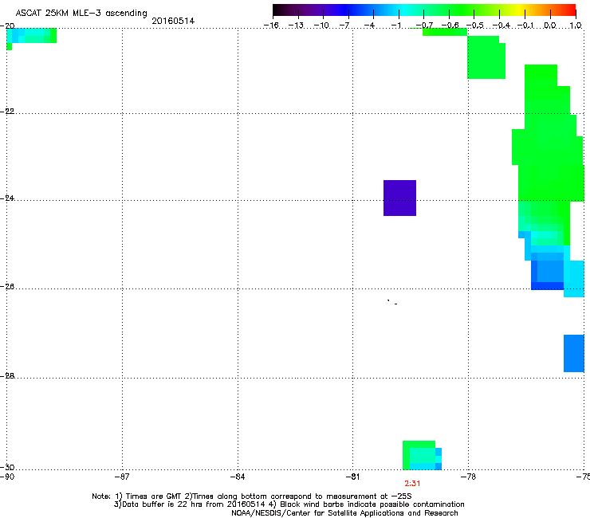Click the 1.0 color scale label
This screenshot has height=518, width=590.
[x=576, y=26]
